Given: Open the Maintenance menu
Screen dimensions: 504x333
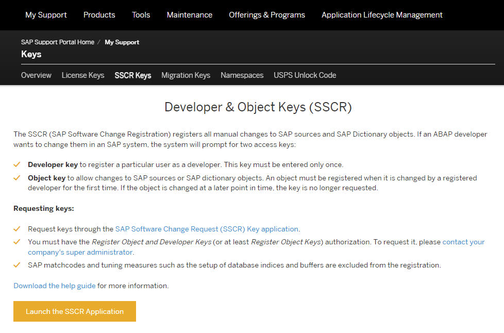Looking at the screenshot, I should pyautogui.click(x=189, y=15).
